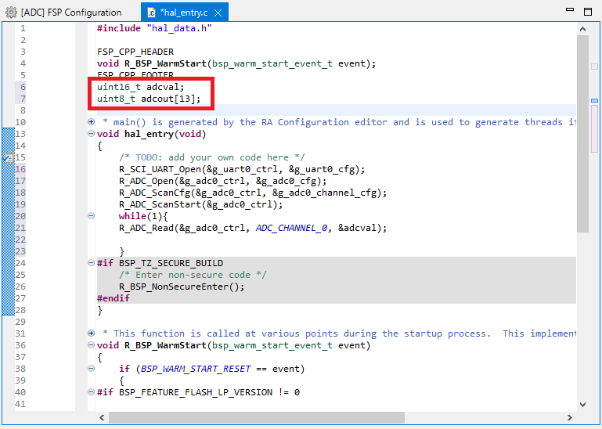Collapse the #if BSP_TZ_SECURE_BUILD block
602x429 pixels.
pos(91,263)
